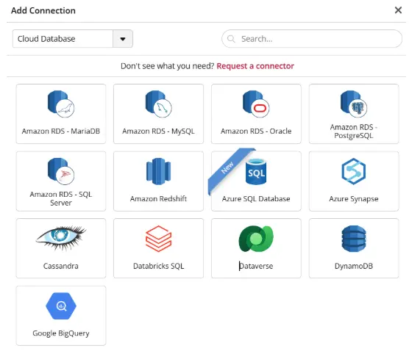Click the magnifier icon in search box
Screen dimensions: 409x354
pos(231,39)
